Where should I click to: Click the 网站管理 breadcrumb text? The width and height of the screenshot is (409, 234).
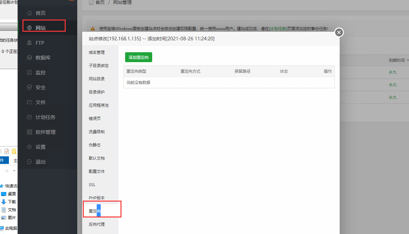[x=122, y=2]
